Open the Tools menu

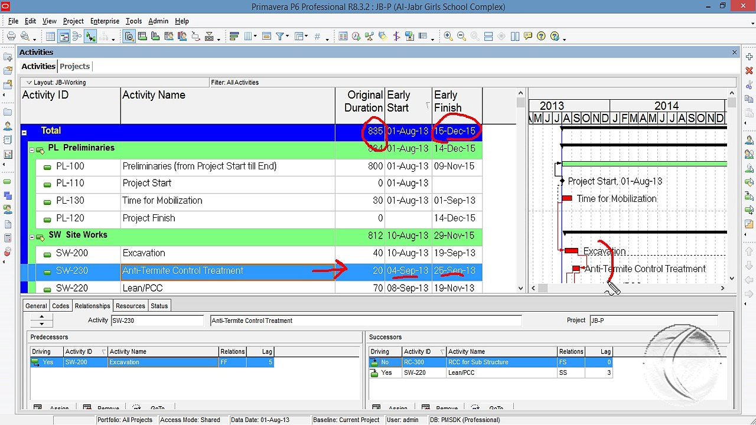point(133,21)
